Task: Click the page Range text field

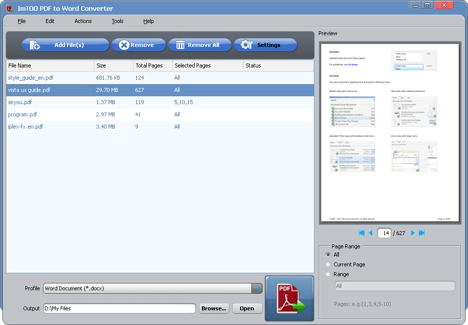Action: pyautogui.click(x=395, y=285)
